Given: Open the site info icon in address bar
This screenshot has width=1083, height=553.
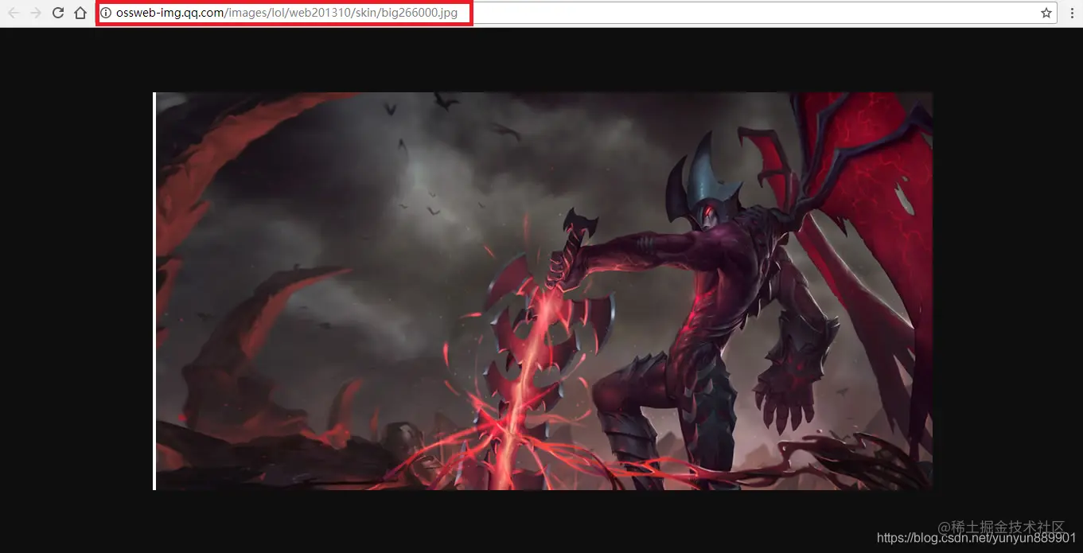Looking at the screenshot, I should click(x=106, y=13).
